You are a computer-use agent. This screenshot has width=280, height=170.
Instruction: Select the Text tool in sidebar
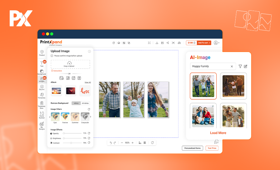click(x=42, y=64)
